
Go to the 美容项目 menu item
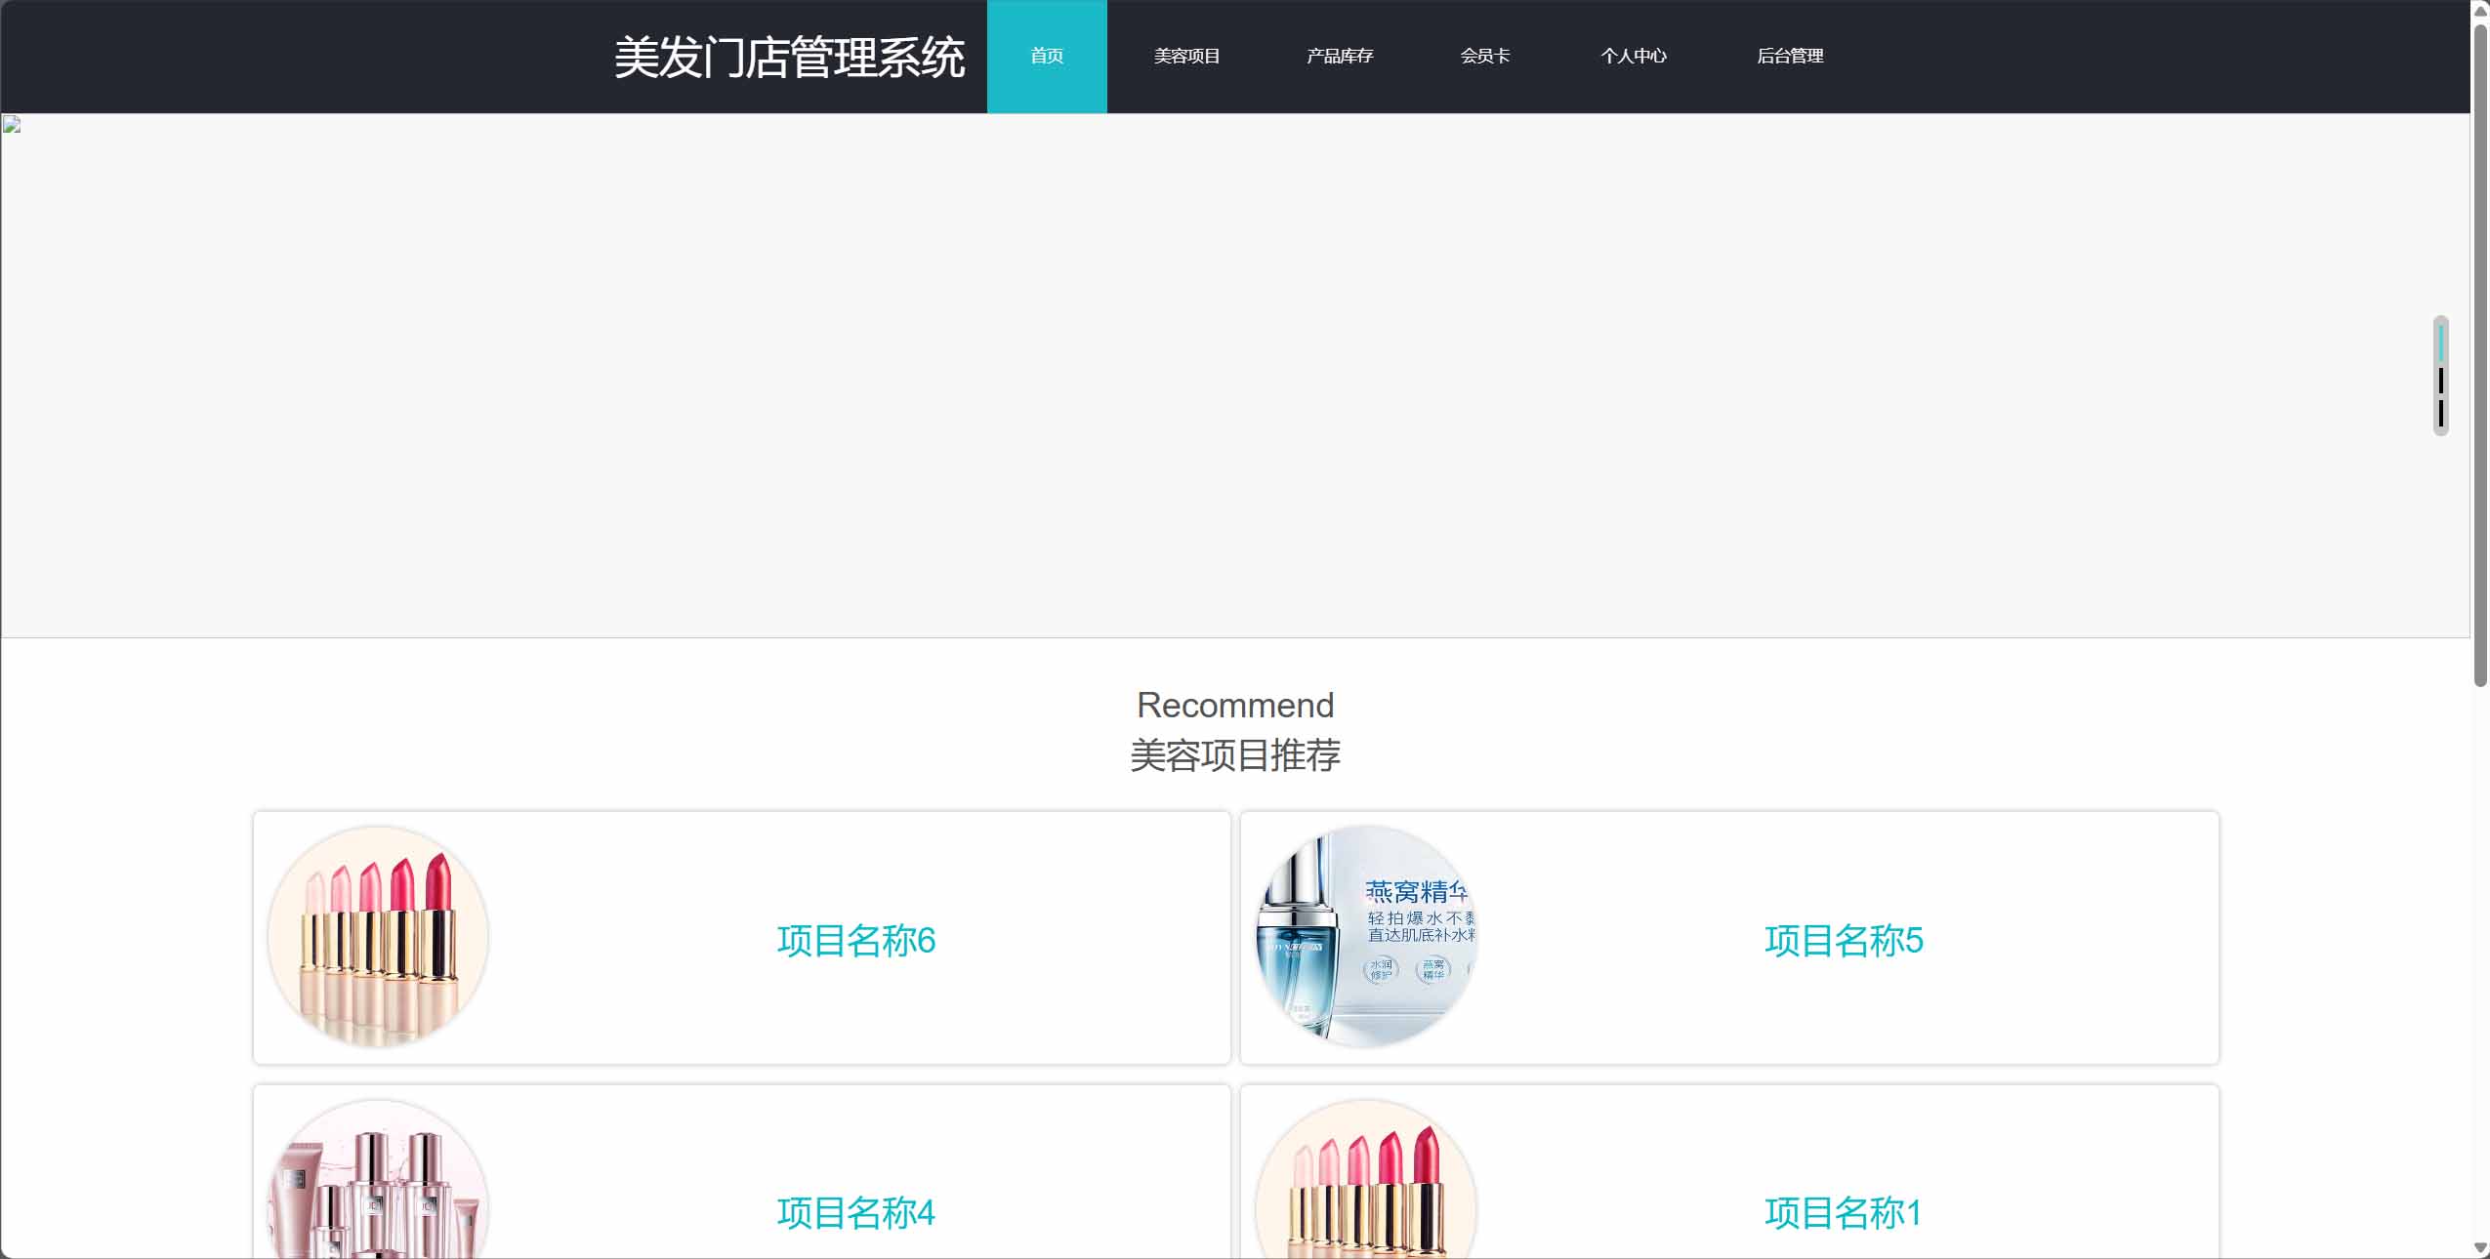[x=1186, y=57]
